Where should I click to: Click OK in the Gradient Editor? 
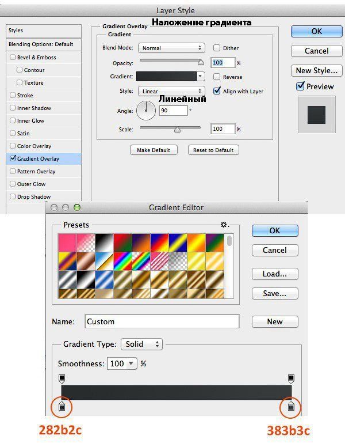275,230
